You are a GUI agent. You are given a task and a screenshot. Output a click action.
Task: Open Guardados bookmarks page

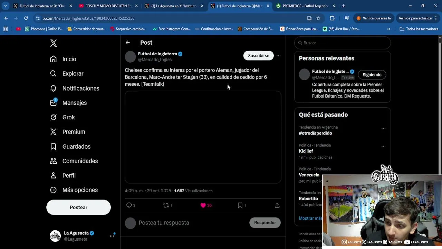click(70, 147)
